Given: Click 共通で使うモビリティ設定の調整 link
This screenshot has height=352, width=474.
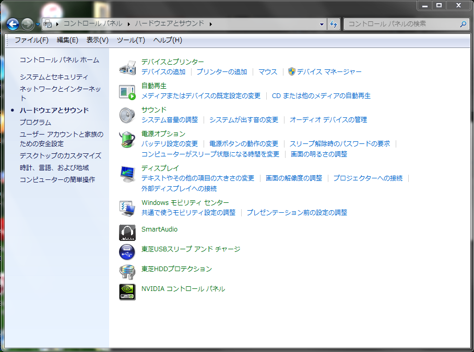Looking at the screenshot, I should pos(188,213).
